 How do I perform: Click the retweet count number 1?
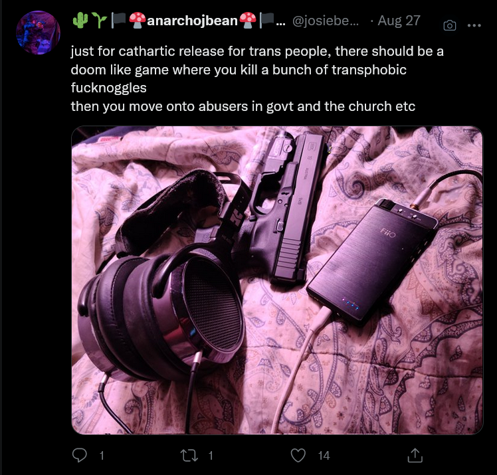coord(211,456)
